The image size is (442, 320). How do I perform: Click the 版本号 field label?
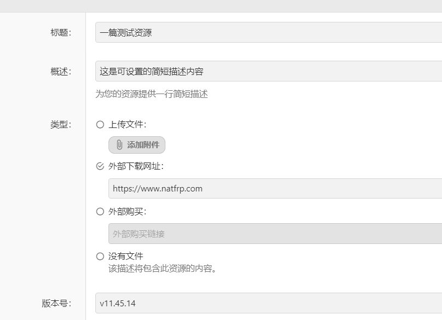tap(56, 303)
